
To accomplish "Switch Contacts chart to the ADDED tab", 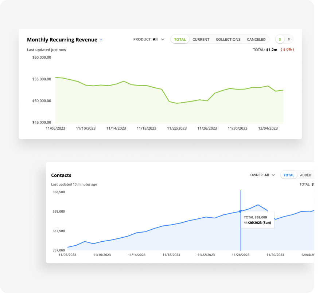I will 306,175.
